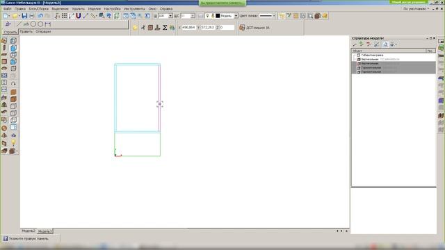The width and height of the screenshot is (445, 250).
Task: Click the scissors cut icon
Action: pyautogui.click(x=143, y=28)
